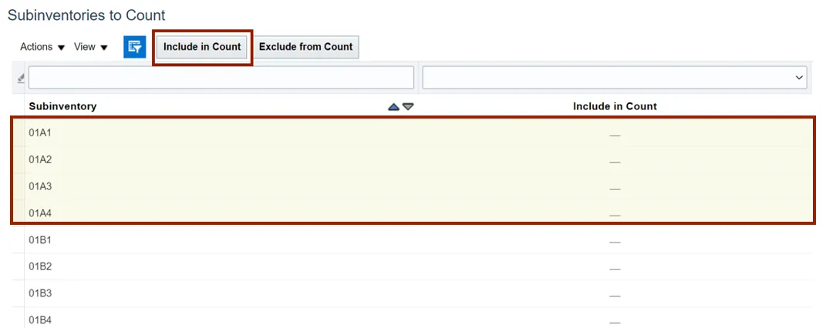Sort Subinventory column ascending
The image size is (836, 328).
coord(394,107)
